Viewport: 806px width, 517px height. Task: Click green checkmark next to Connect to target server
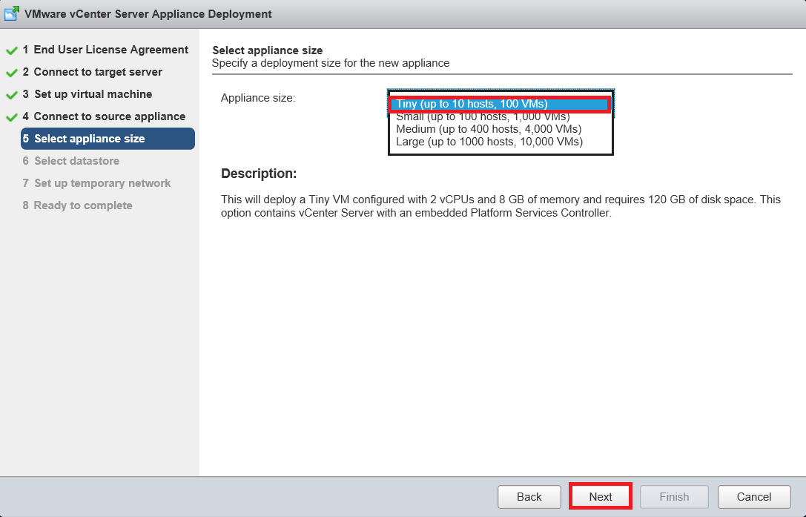point(11,73)
